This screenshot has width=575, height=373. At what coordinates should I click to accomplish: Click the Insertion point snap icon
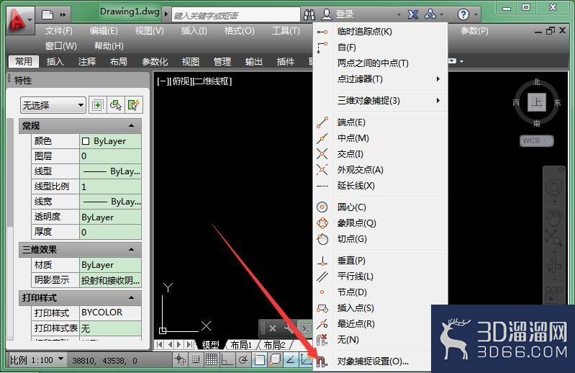click(x=322, y=308)
